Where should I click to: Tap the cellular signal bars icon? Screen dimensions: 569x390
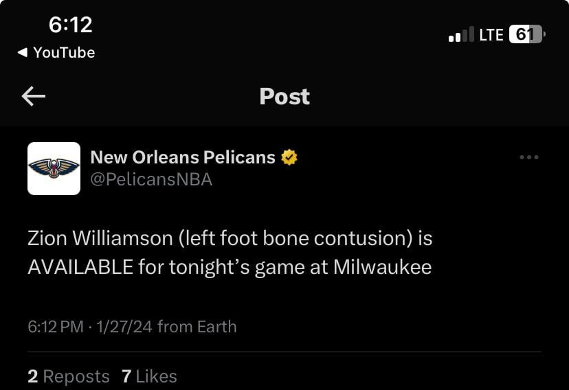(x=461, y=34)
